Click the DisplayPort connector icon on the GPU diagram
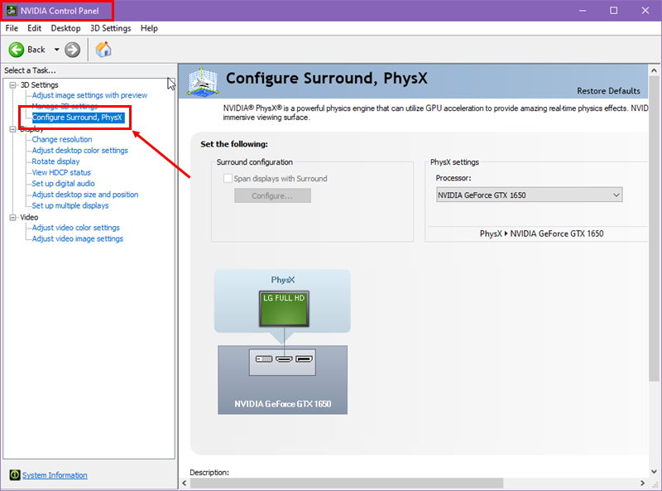This screenshot has width=662, height=491. [304, 359]
